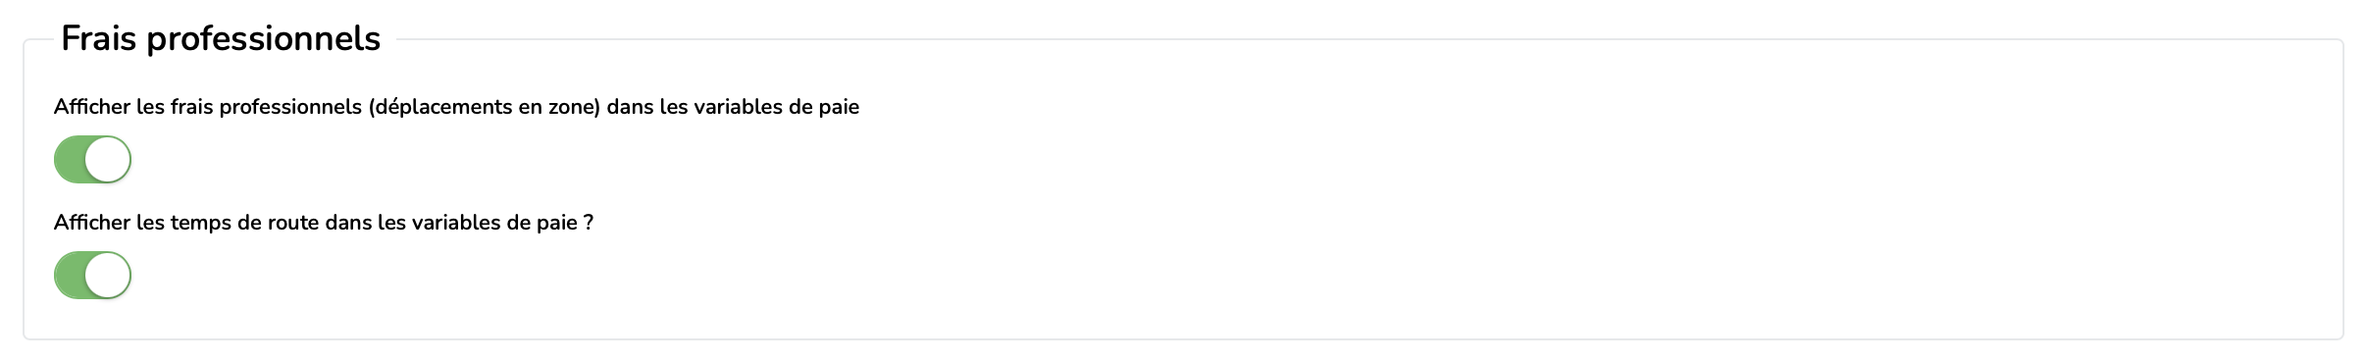2368x361 pixels.
Task: Click the white knob of the temps de route switch
Action: (108, 276)
